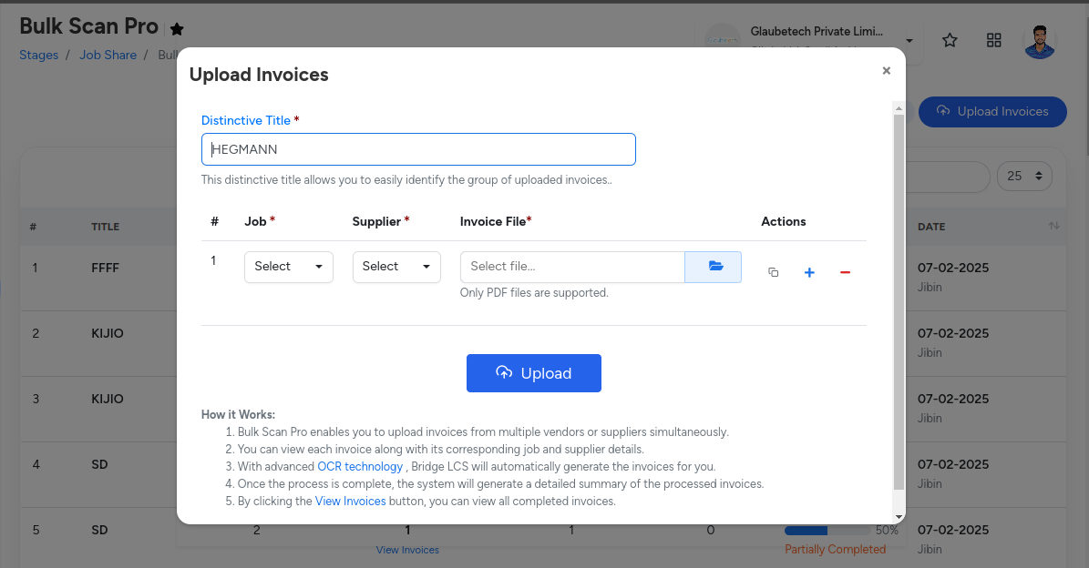
Task: Click the star icon beside Bulk Scan Pro
Action: point(177,29)
